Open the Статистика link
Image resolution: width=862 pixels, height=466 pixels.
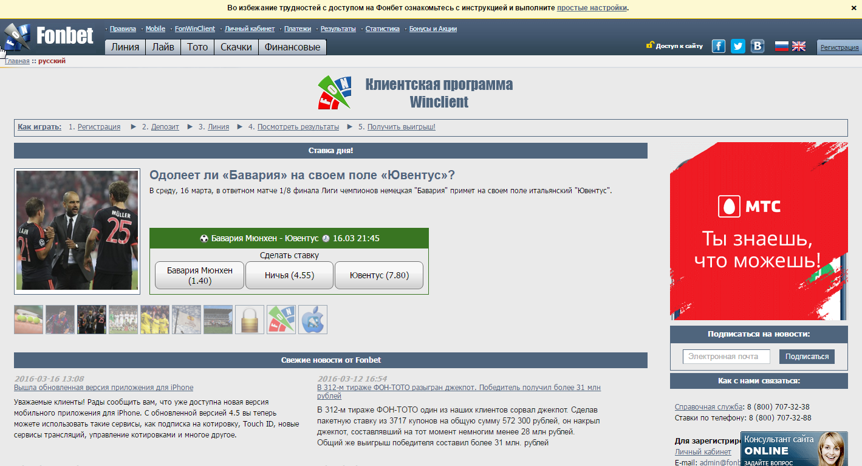point(383,29)
